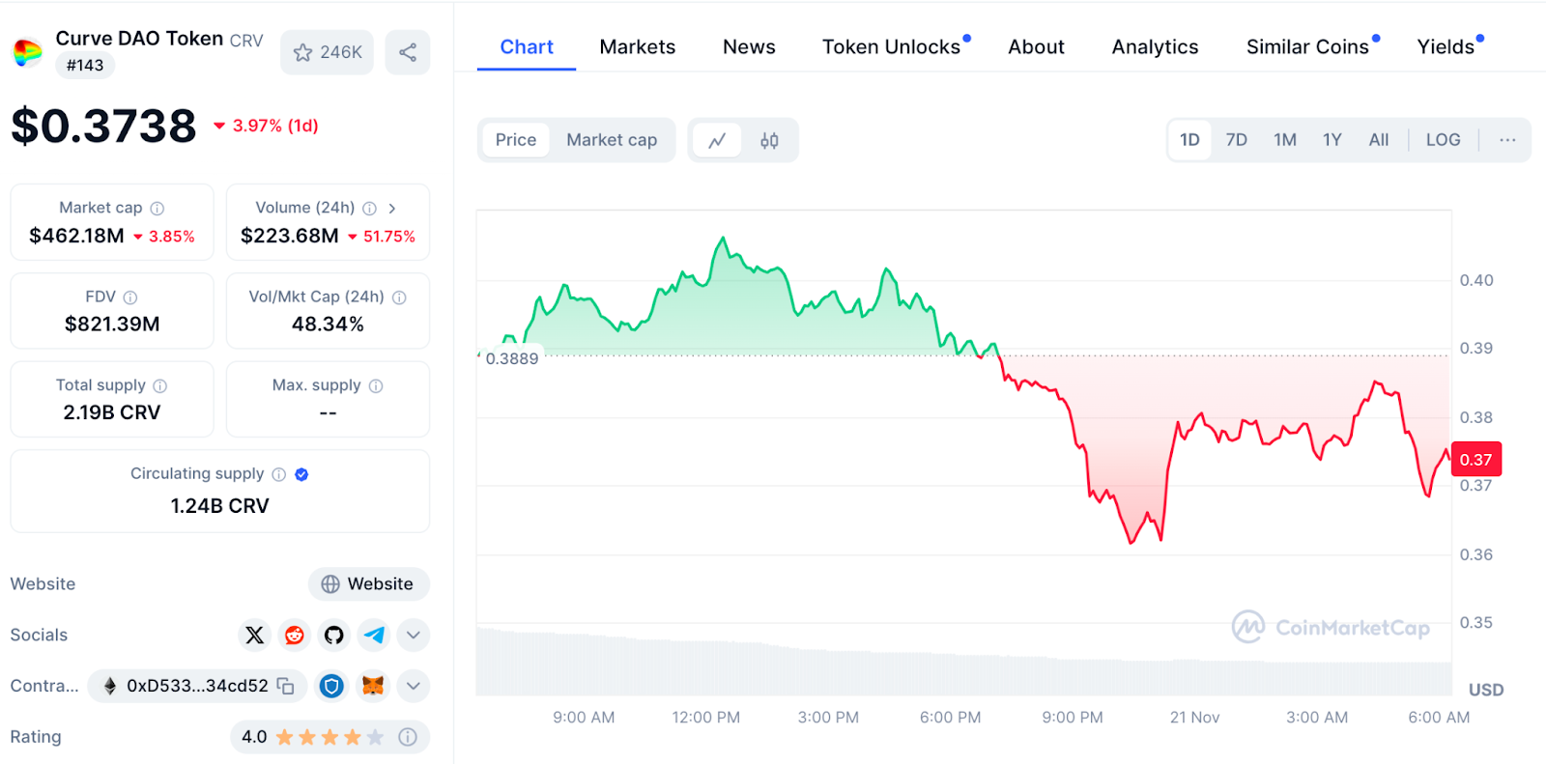1546x764 pixels.
Task: Open the News tab
Action: tap(749, 46)
